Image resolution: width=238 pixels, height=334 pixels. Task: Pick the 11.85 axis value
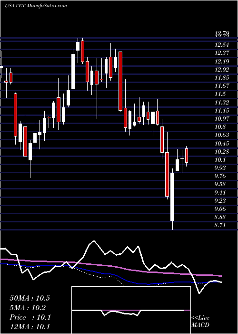pyautogui.click(x=222, y=77)
